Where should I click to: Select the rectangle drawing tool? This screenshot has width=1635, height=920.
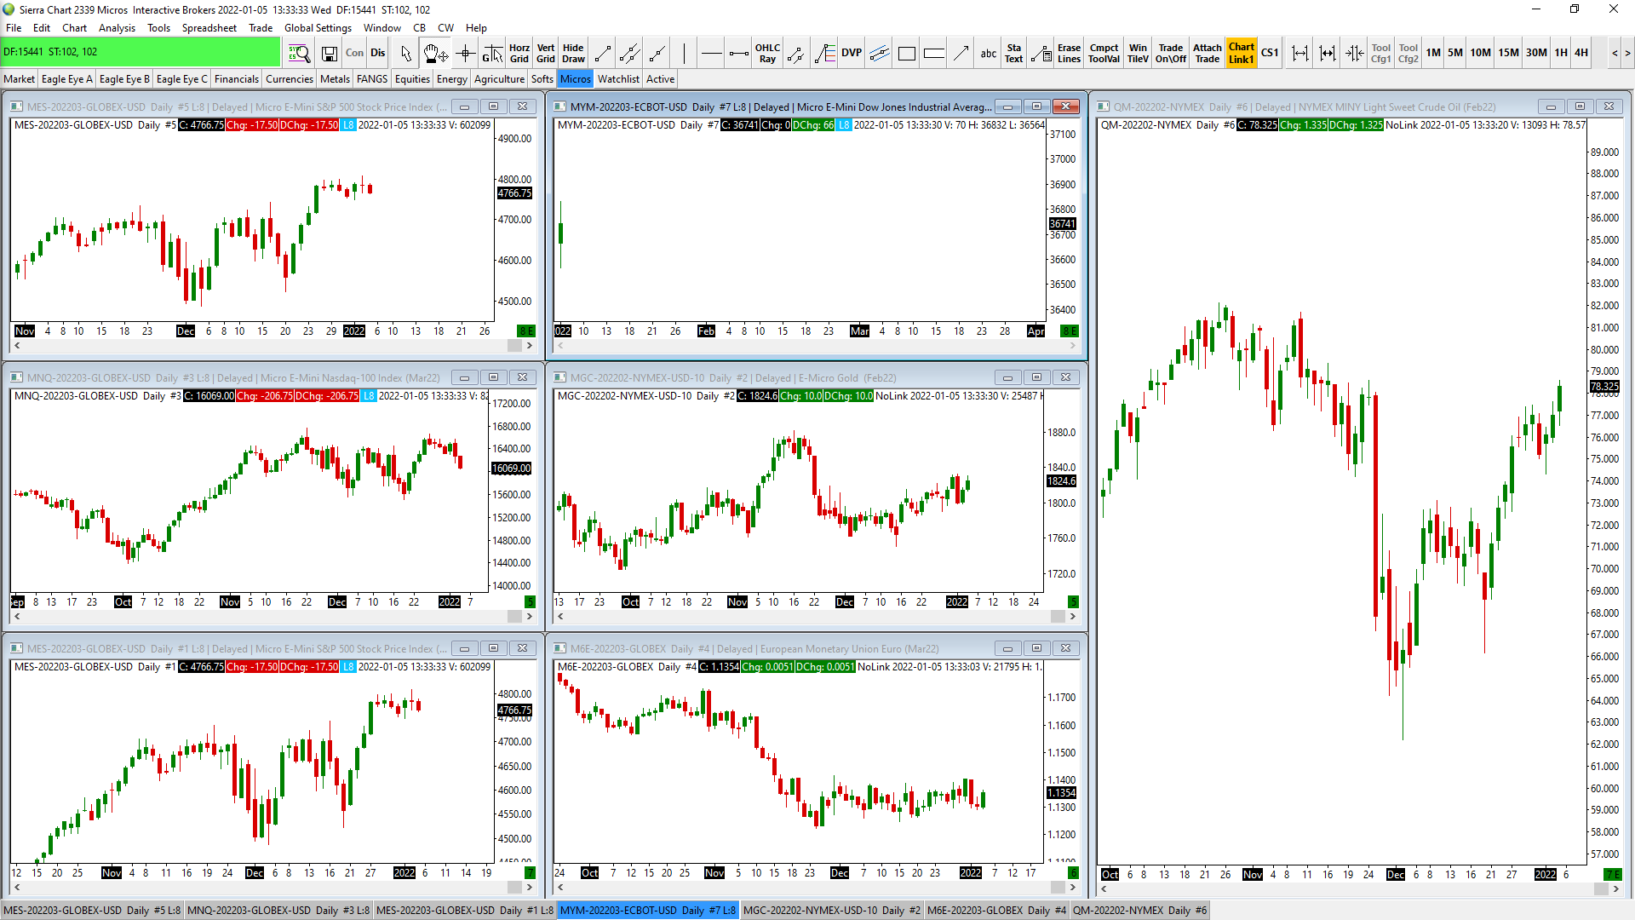click(907, 53)
